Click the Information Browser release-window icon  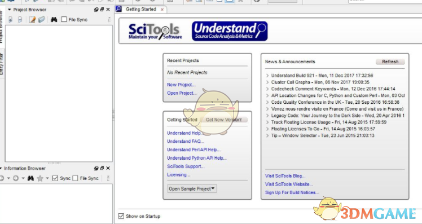pyautogui.click(x=96, y=168)
